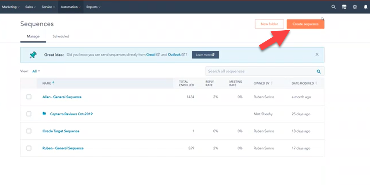
Task: Click the 'a month ago' date
Action: pyautogui.click(x=301, y=97)
